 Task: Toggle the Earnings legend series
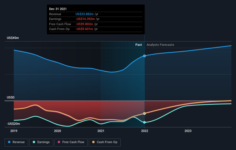(41, 142)
